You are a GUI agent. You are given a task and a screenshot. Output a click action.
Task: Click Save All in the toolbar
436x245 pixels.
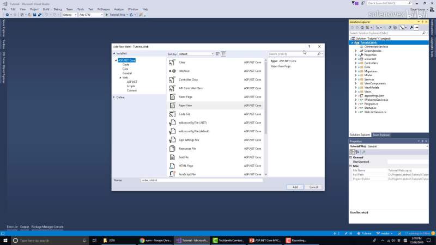[40, 15]
